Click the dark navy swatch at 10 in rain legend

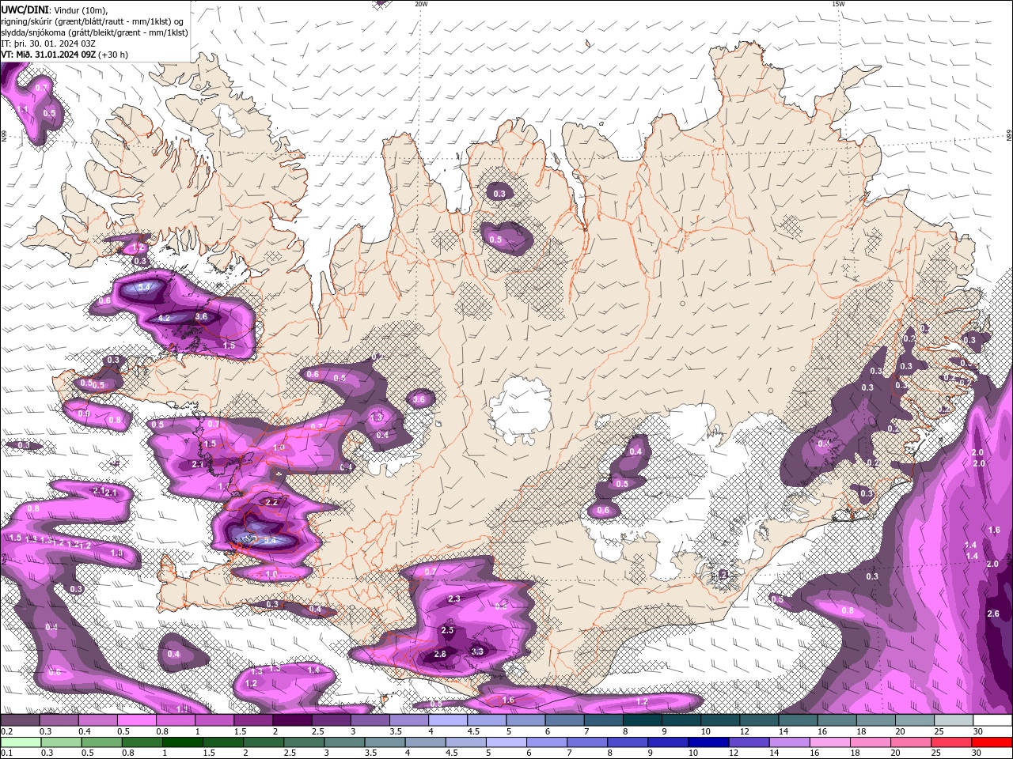707,742
